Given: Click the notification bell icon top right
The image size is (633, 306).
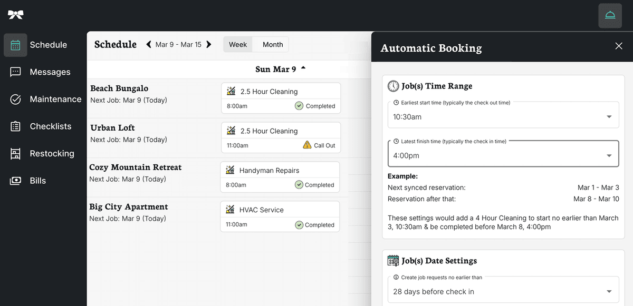Looking at the screenshot, I should click(x=610, y=16).
